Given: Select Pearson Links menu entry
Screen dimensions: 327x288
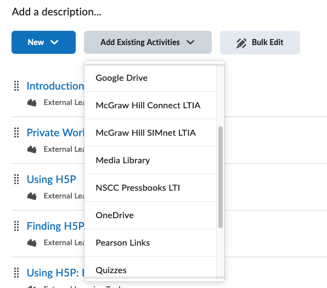Looking at the screenshot, I should point(150,243).
